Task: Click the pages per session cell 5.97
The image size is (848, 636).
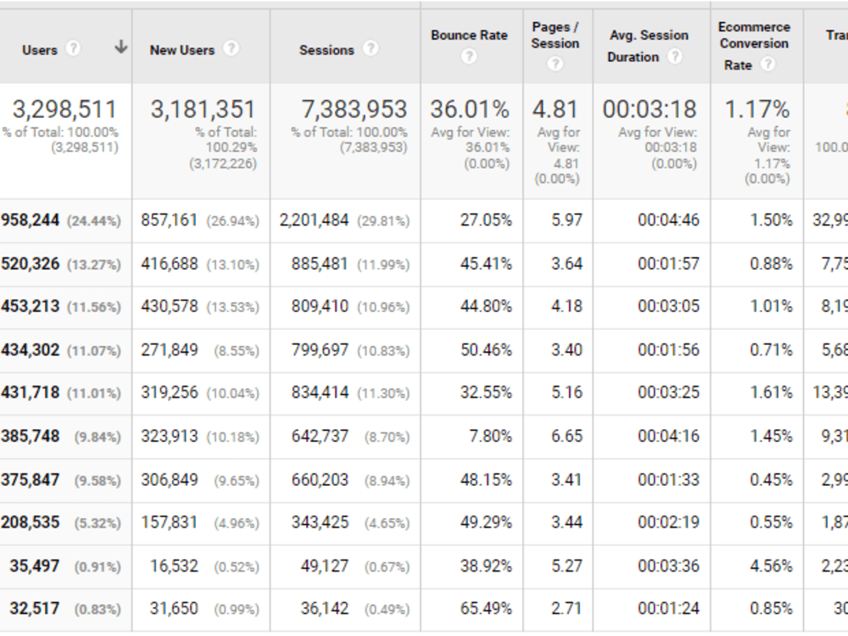Action: click(x=566, y=220)
